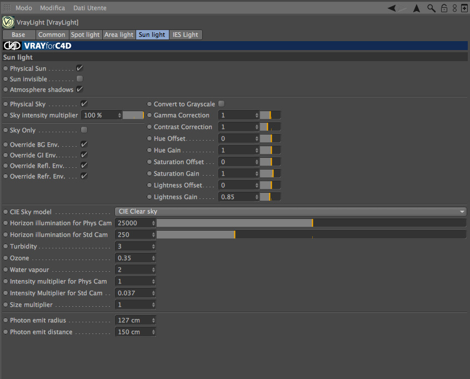Screen dimensions: 470x379
Task: Uncheck the Physical Sun checkbox
Action: point(79,68)
